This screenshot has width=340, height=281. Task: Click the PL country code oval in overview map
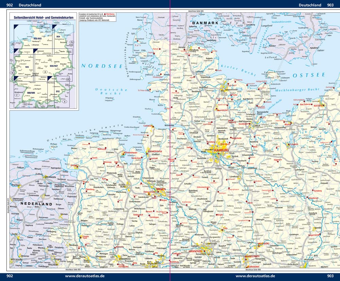click(x=71, y=42)
